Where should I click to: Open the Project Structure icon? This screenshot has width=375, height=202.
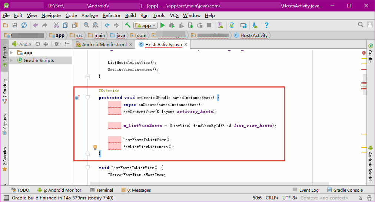point(243,25)
